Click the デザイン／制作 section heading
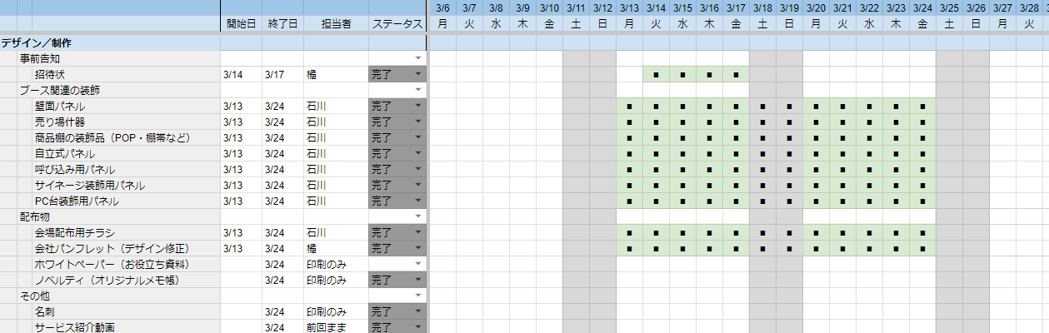The height and width of the screenshot is (333, 1049). [36, 42]
